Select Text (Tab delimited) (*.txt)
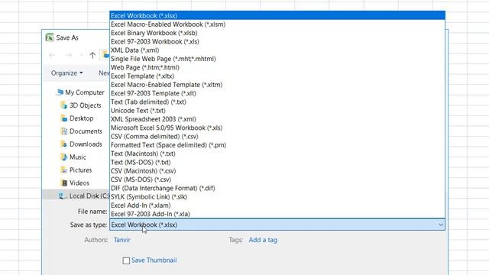This screenshot has height=275, width=489. 277,102
